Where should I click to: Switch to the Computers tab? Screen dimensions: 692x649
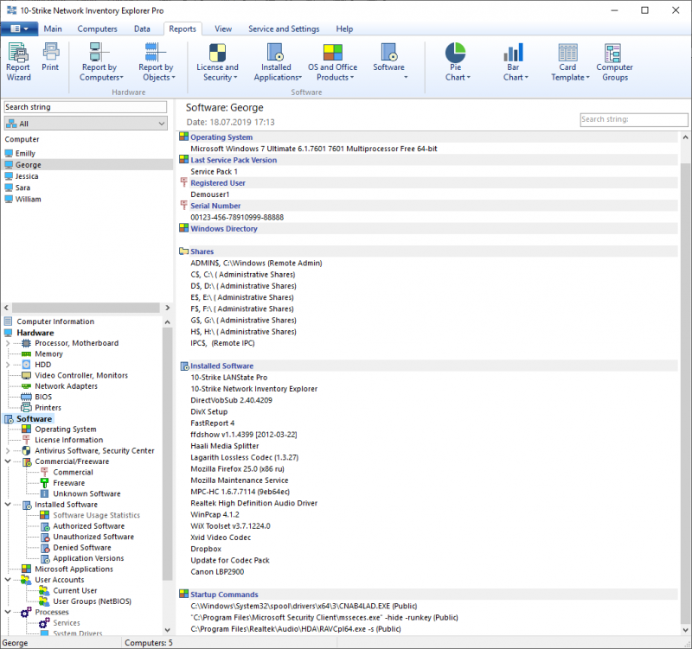tap(97, 29)
